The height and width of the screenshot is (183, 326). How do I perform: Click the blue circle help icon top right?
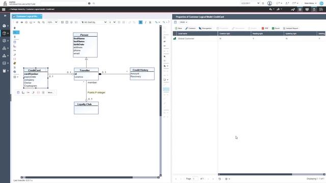pos(321,4)
